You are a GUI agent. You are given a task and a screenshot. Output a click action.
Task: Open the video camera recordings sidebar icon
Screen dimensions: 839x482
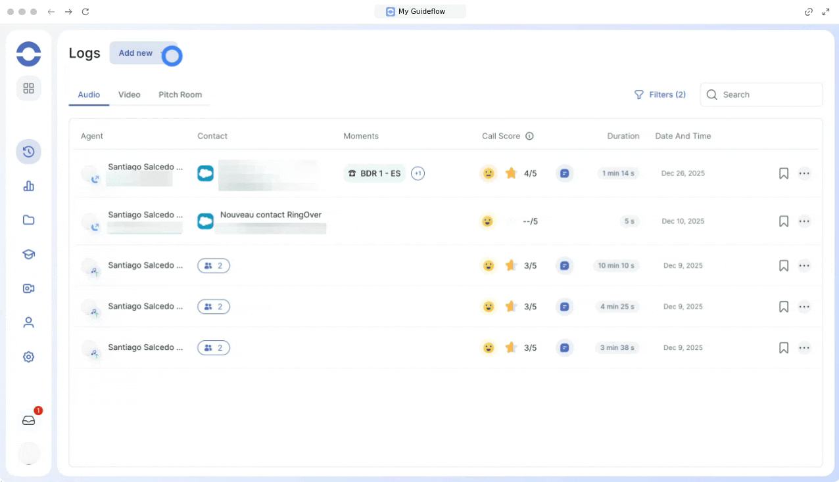click(x=28, y=288)
